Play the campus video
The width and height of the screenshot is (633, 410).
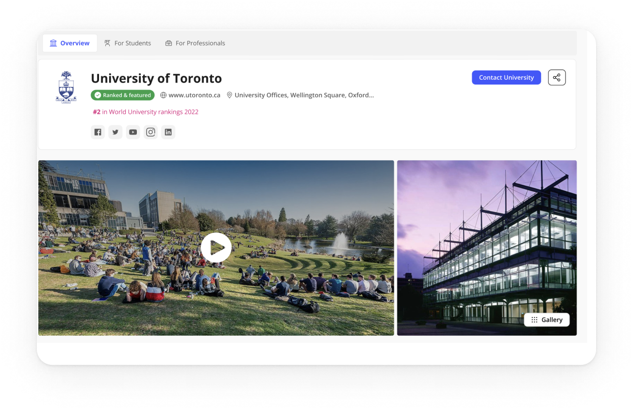216,248
